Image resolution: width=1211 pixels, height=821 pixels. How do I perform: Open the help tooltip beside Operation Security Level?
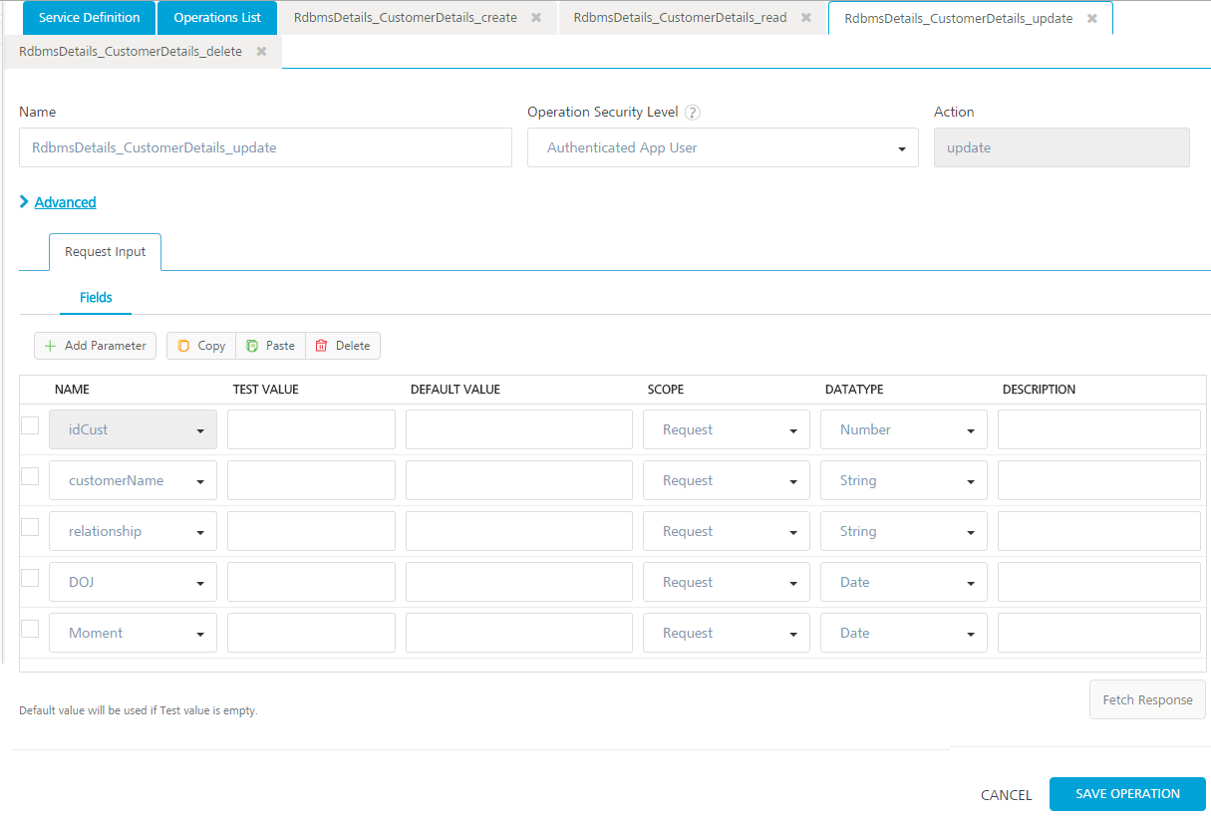692,112
